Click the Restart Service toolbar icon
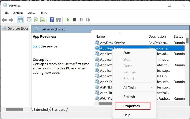Image resolution: width=190 pixels, height=119 pixels. [x=88, y=20]
